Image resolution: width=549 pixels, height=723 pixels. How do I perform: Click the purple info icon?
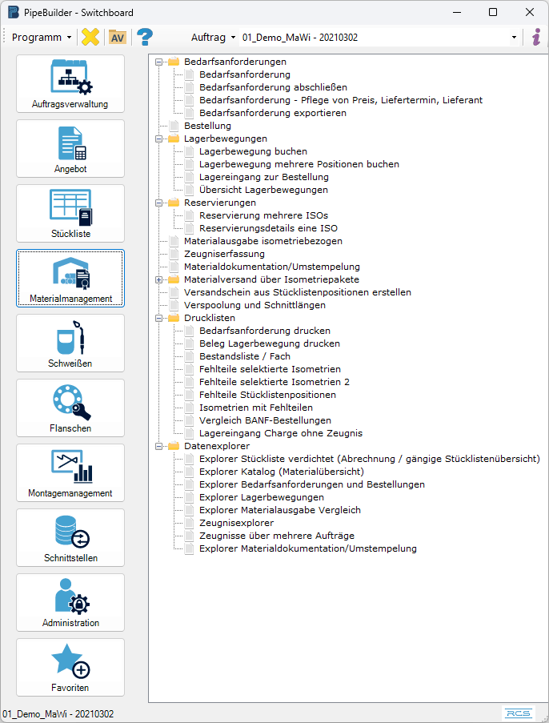[536, 38]
